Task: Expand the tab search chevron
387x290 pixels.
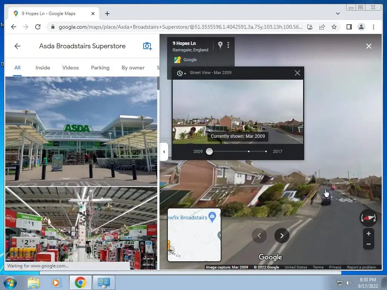Action: 337,14
